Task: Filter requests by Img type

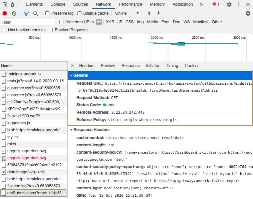Action: (x=140, y=22)
